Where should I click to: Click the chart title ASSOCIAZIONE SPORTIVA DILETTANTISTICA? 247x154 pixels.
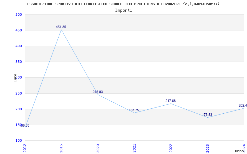[123, 4]
